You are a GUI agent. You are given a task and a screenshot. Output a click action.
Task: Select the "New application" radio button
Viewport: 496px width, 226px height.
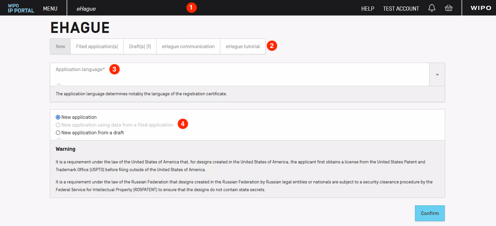[58, 117]
